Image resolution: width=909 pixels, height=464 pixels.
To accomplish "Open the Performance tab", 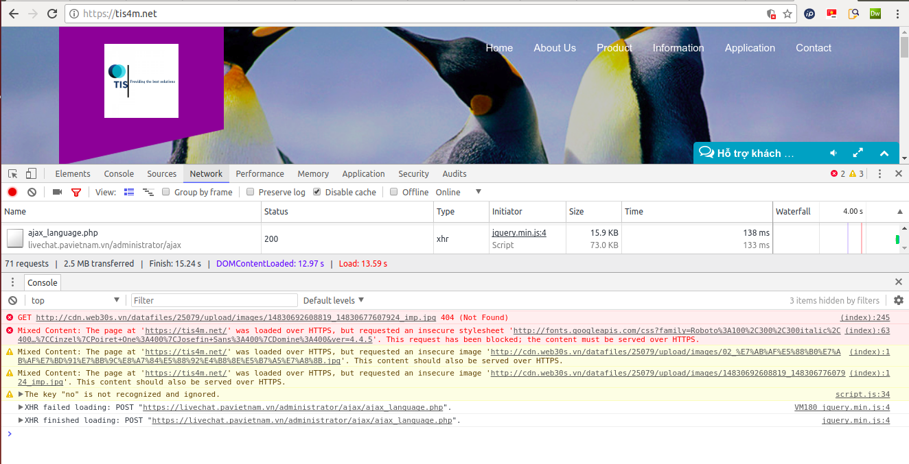I will 260,174.
